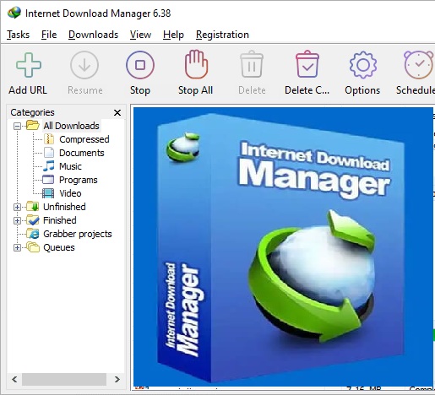The image size is (435, 395).
Task: Select the Grabber projects label in the tree
Action: tap(78, 234)
